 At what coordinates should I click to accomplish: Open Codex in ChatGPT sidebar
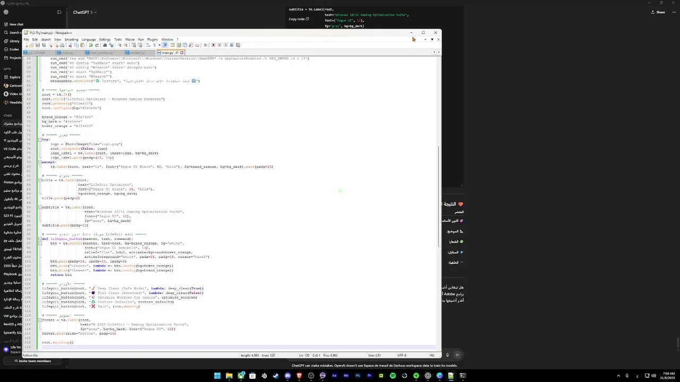[11, 49]
